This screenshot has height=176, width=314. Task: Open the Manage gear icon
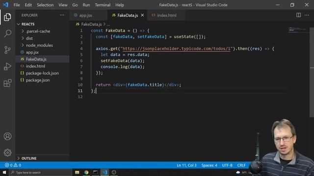(x=7, y=153)
